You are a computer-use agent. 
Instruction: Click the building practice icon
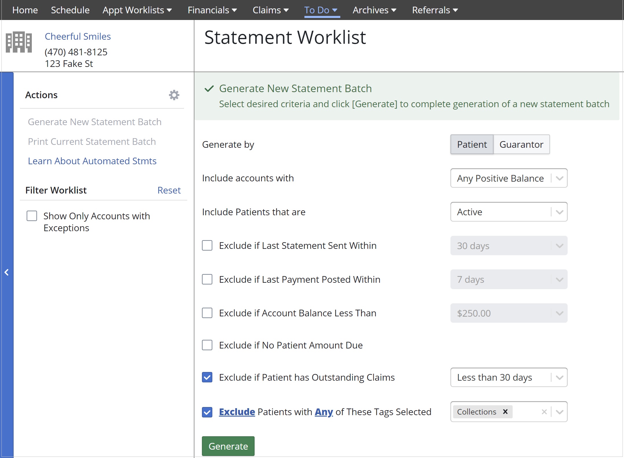pos(19,42)
